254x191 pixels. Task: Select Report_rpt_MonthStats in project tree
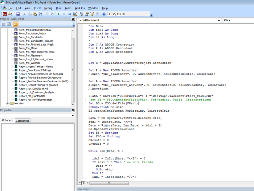click(32, 96)
